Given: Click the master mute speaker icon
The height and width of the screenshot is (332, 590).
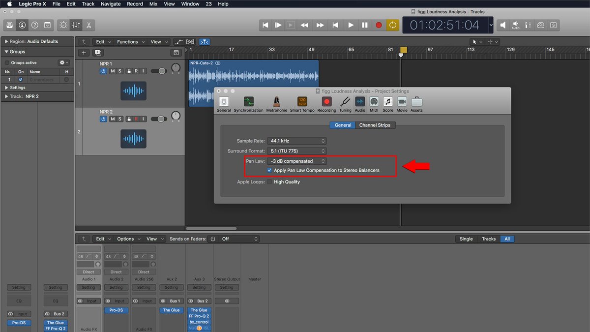Looking at the screenshot, I should (x=503, y=25).
